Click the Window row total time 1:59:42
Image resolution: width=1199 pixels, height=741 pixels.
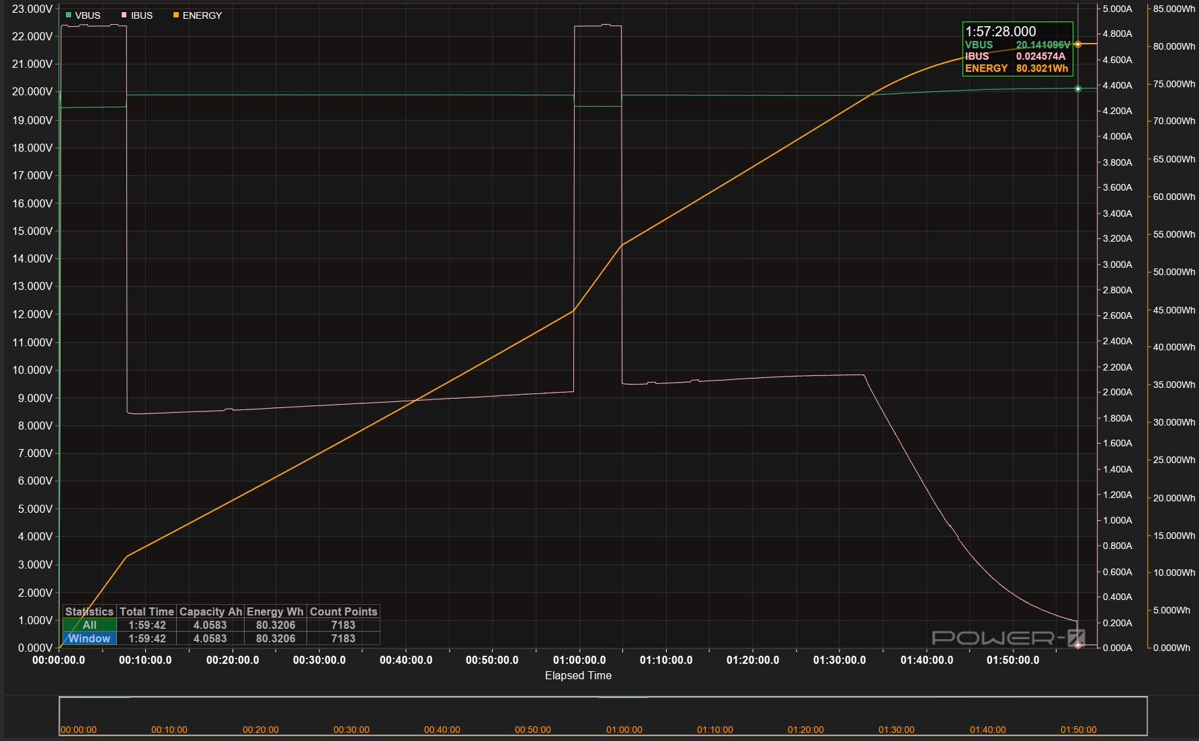point(147,638)
